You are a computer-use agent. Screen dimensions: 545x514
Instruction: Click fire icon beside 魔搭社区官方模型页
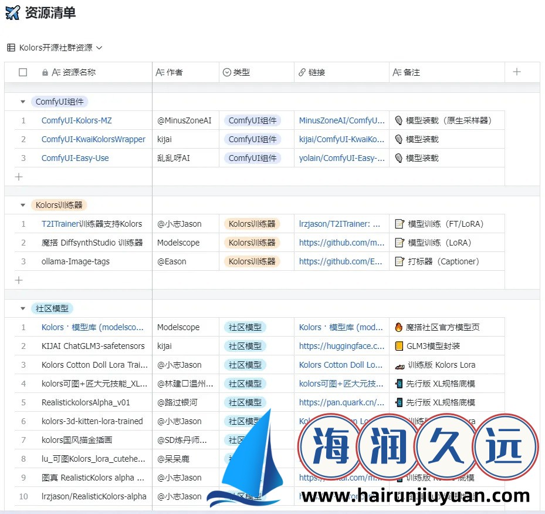399,327
